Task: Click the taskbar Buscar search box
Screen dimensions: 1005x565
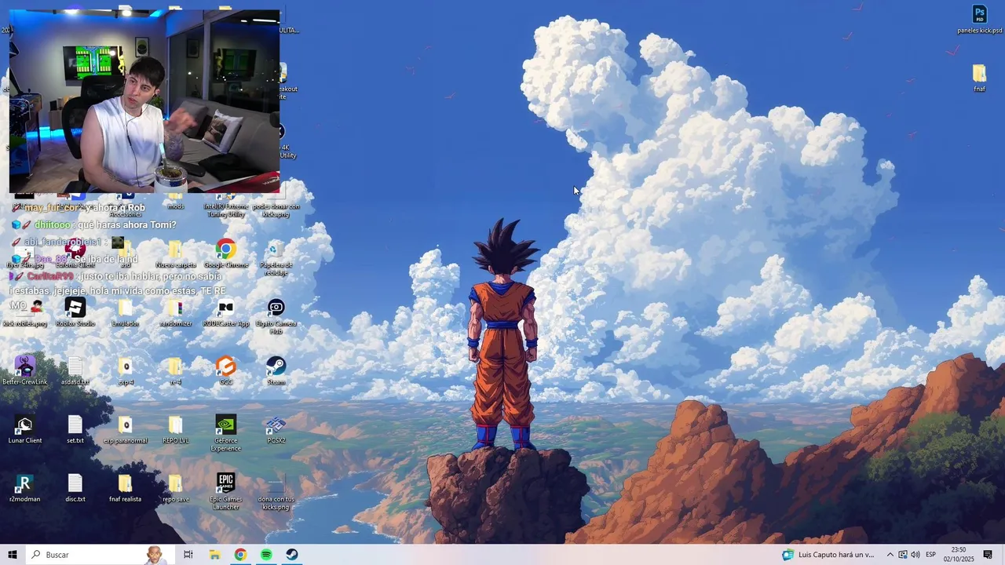Action: click(100, 555)
